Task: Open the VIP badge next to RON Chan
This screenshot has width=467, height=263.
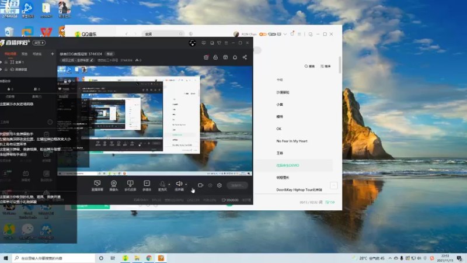Action: [263, 34]
